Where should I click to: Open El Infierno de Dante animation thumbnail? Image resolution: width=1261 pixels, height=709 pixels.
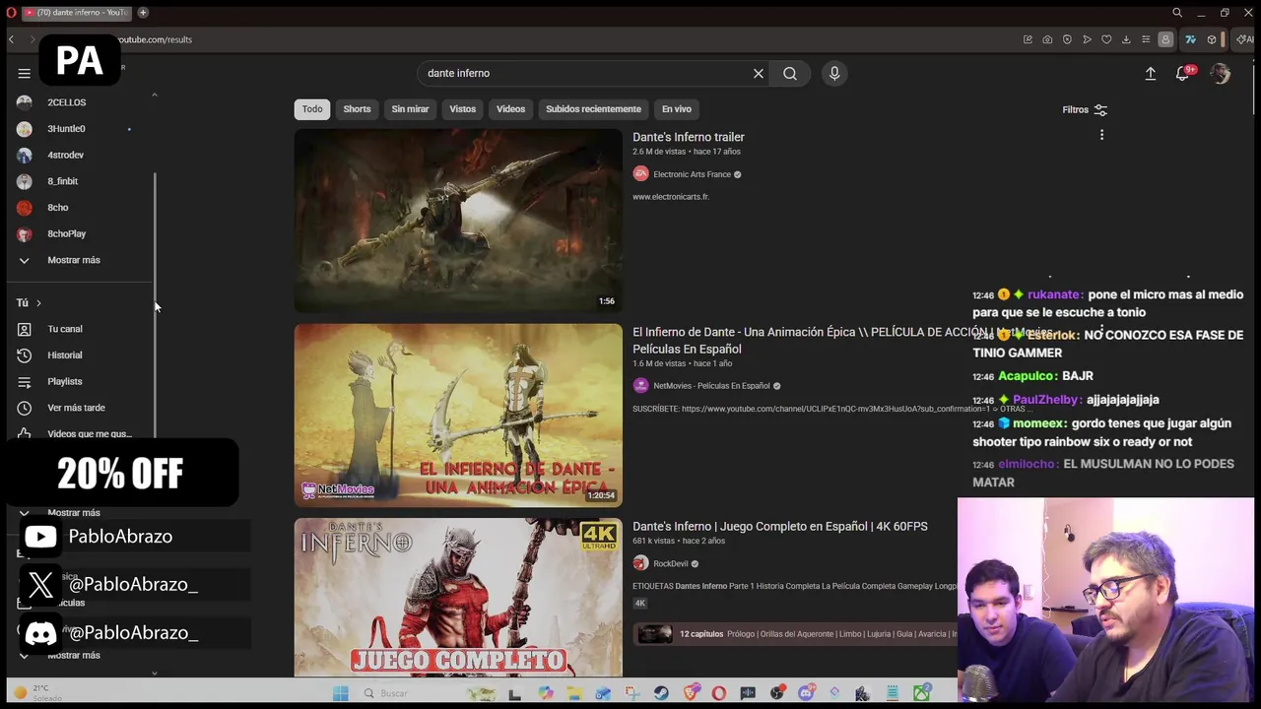[458, 415]
